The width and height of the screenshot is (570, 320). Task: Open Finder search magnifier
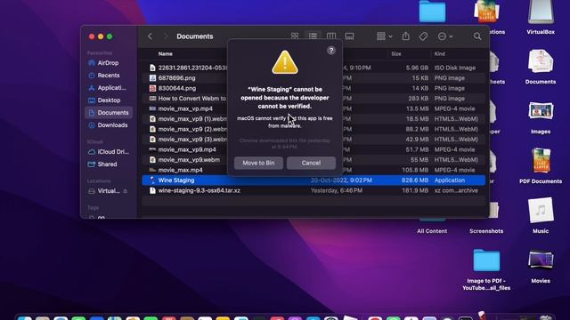477,36
